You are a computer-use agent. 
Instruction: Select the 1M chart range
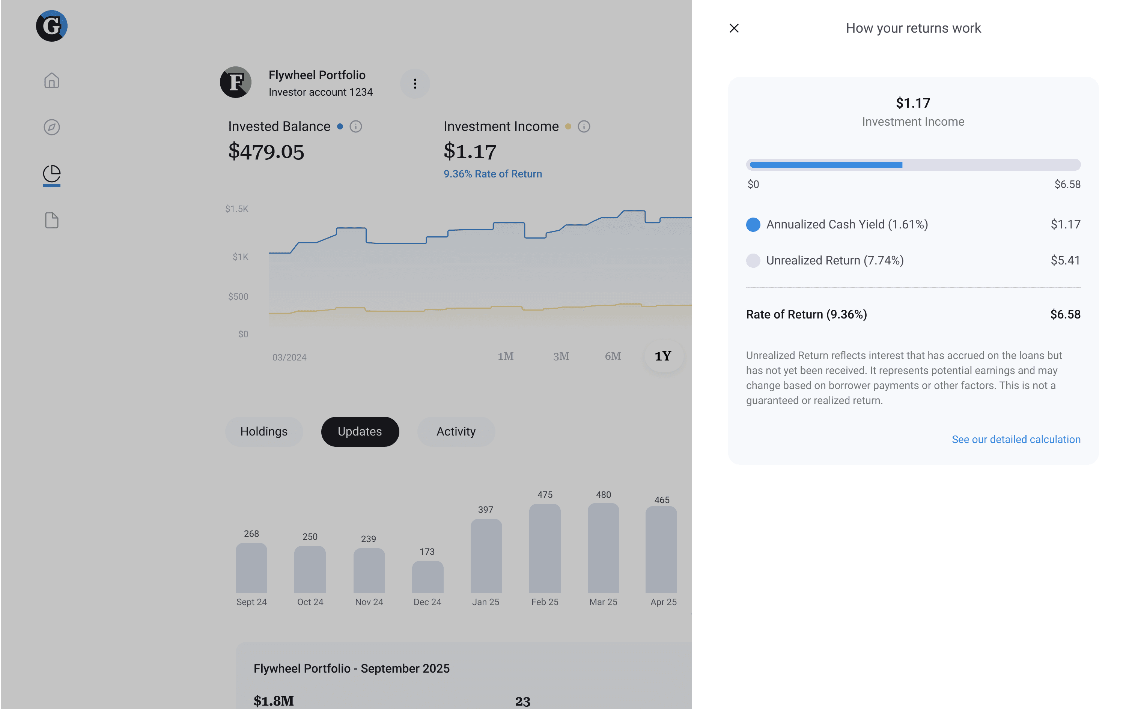pos(506,356)
